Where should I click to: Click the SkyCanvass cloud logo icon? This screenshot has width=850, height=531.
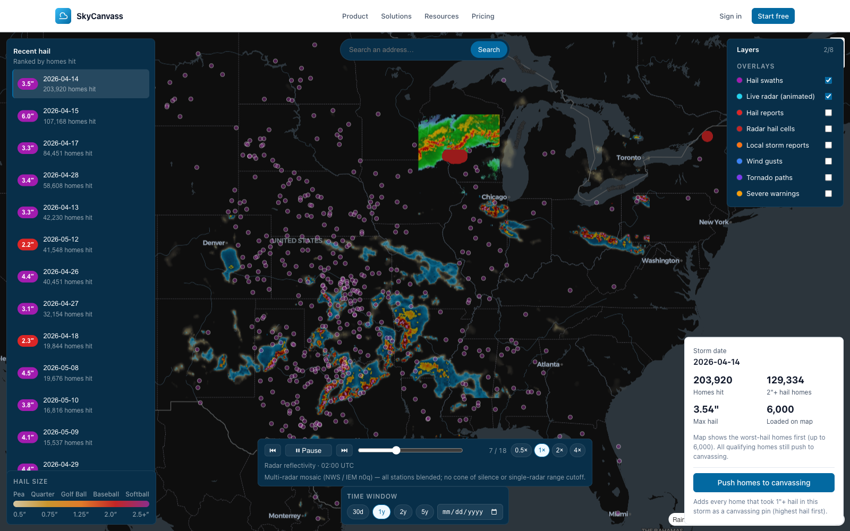[63, 16]
